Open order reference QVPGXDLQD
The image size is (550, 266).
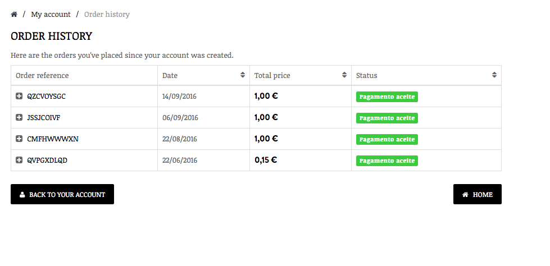(47, 160)
